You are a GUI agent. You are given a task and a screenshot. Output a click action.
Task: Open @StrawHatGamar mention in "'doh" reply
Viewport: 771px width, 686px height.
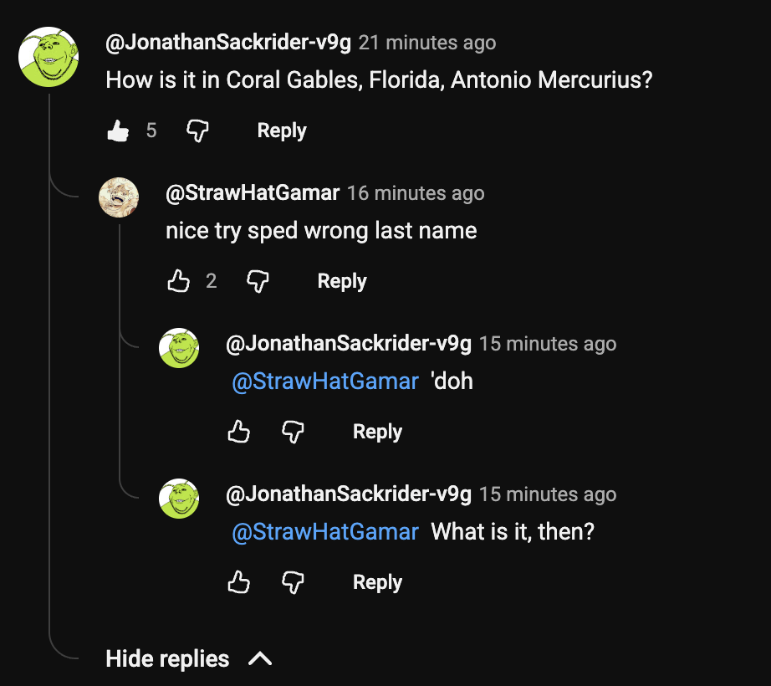pos(324,381)
